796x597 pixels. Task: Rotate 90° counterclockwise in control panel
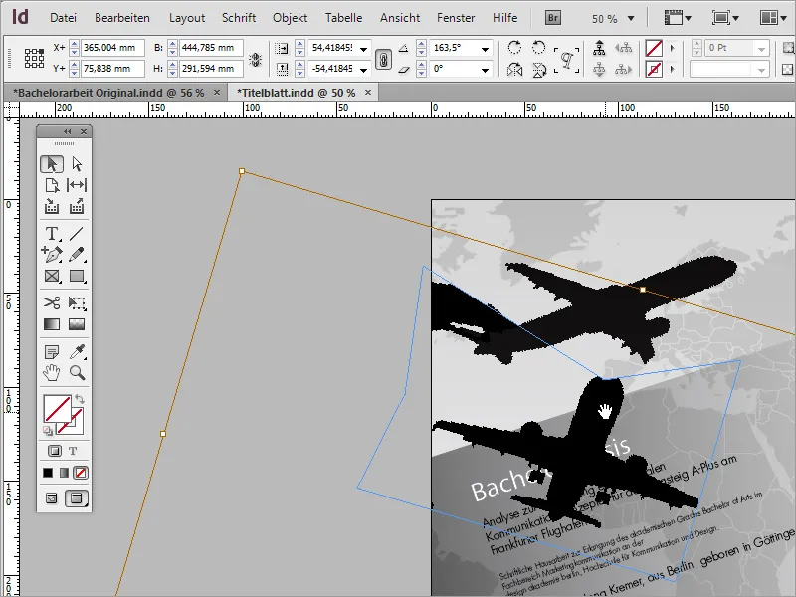coord(538,47)
